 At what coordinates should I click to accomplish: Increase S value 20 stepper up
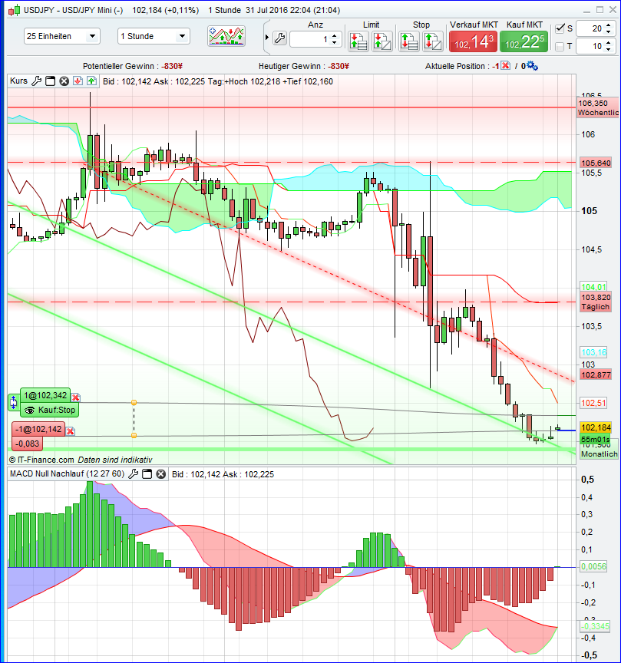click(x=608, y=25)
